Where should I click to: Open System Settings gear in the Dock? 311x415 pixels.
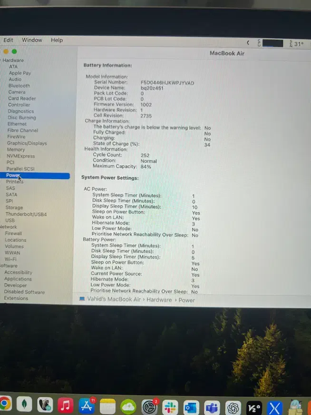[x=149, y=407]
